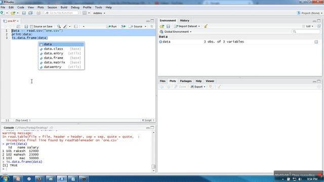The width and height of the screenshot is (324, 182).
Task: Expand the recent files dropdown arrow
Action: [18, 13]
